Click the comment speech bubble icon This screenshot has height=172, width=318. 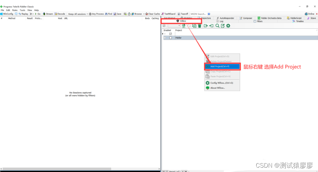[x=16, y=14]
